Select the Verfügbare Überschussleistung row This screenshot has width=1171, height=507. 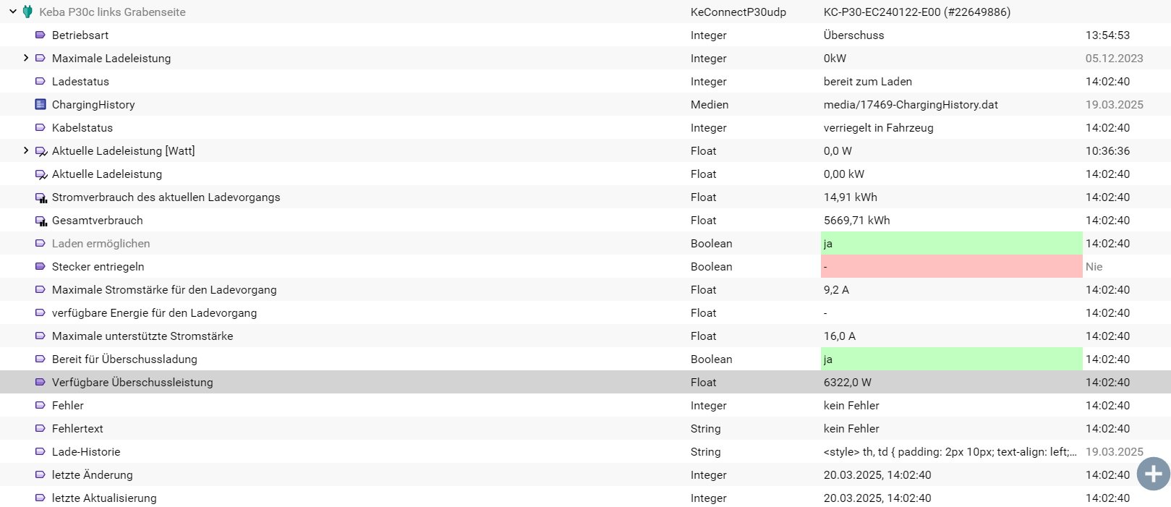(x=585, y=382)
